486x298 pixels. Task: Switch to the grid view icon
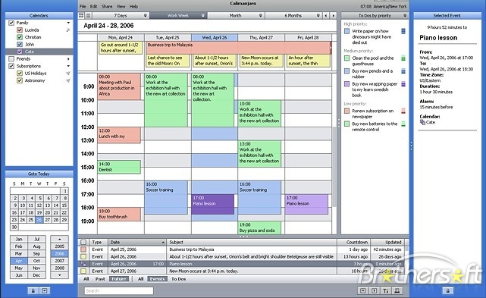[81, 15]
